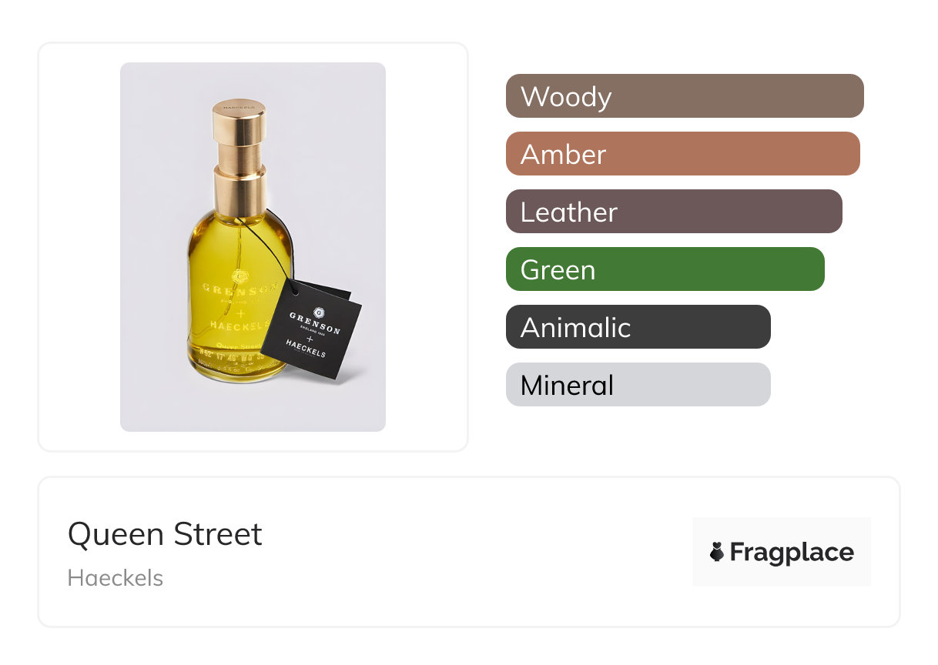Screen dimensions: 938x665
Task: Click the gold rose emblem on the bottle
Action: tap(240, 276)
